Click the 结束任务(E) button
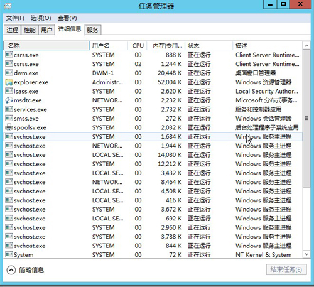314x287 pixels. coord(286,269)
